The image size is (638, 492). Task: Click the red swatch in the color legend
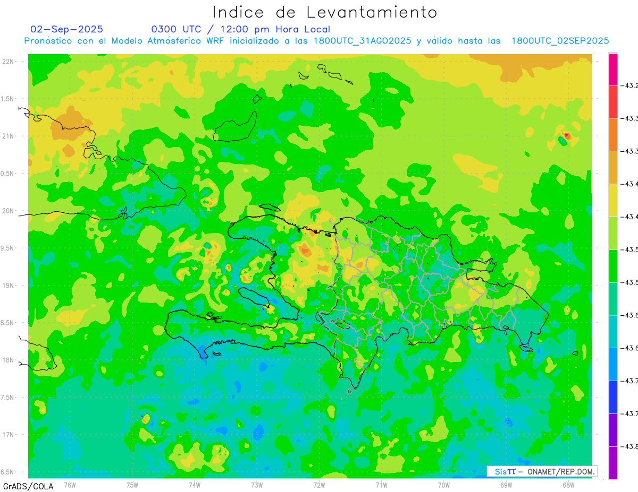[613, 102]
